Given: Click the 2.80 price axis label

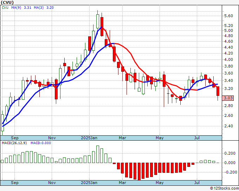Looking at the screenshot, I should click(229, 106).
